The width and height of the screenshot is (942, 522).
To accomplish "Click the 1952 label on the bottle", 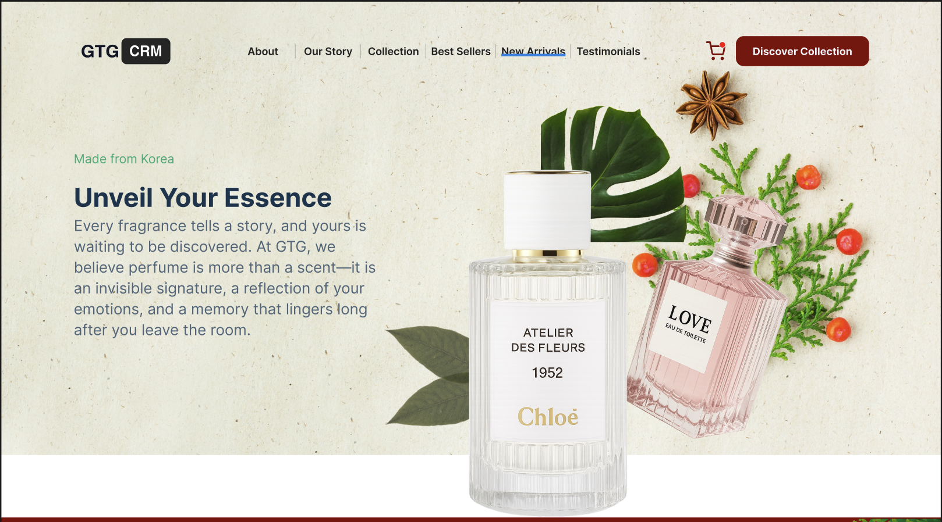I will pyautogui.click(x=547, y=373).
